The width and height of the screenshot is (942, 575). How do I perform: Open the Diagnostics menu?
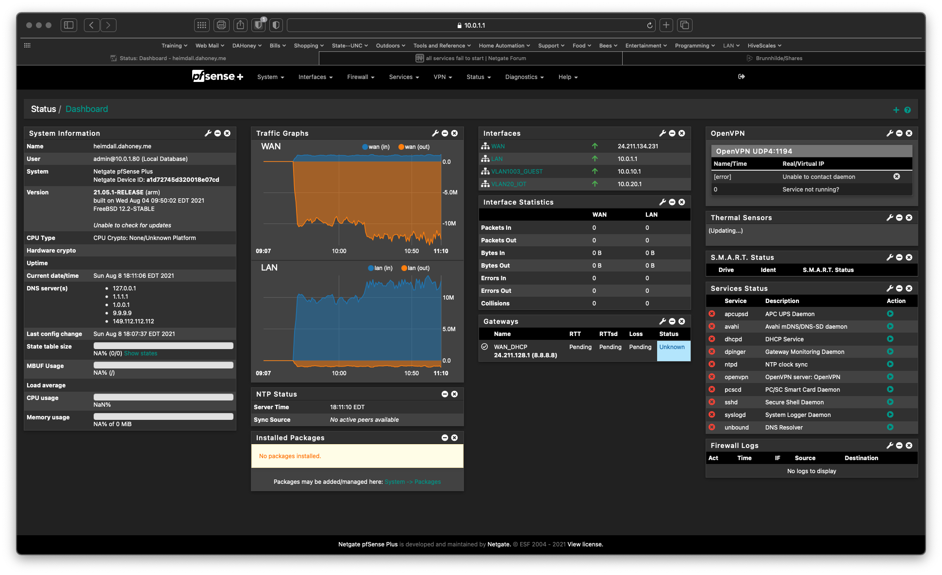524,77
